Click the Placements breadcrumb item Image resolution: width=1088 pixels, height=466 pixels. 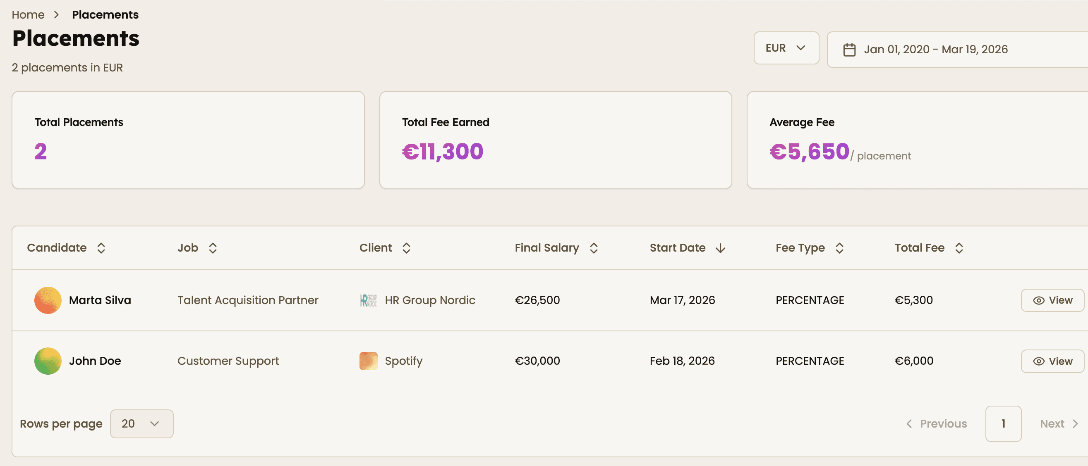(105, 15)
